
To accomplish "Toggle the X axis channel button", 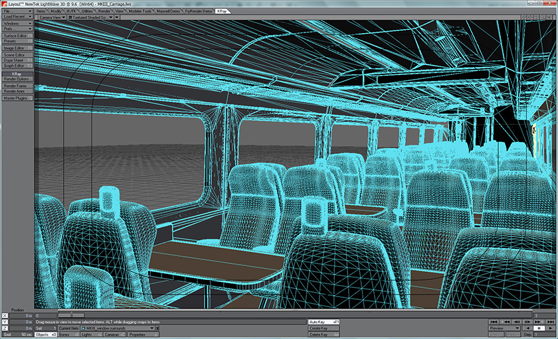I will 5,315.
